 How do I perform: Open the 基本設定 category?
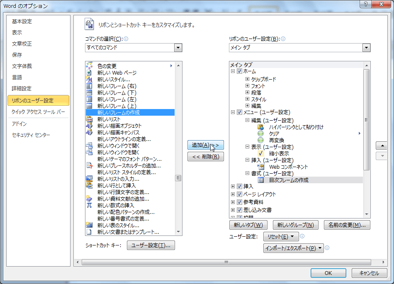(22, 21)
